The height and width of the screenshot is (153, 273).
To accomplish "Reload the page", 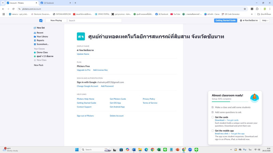I will [13, 9].
